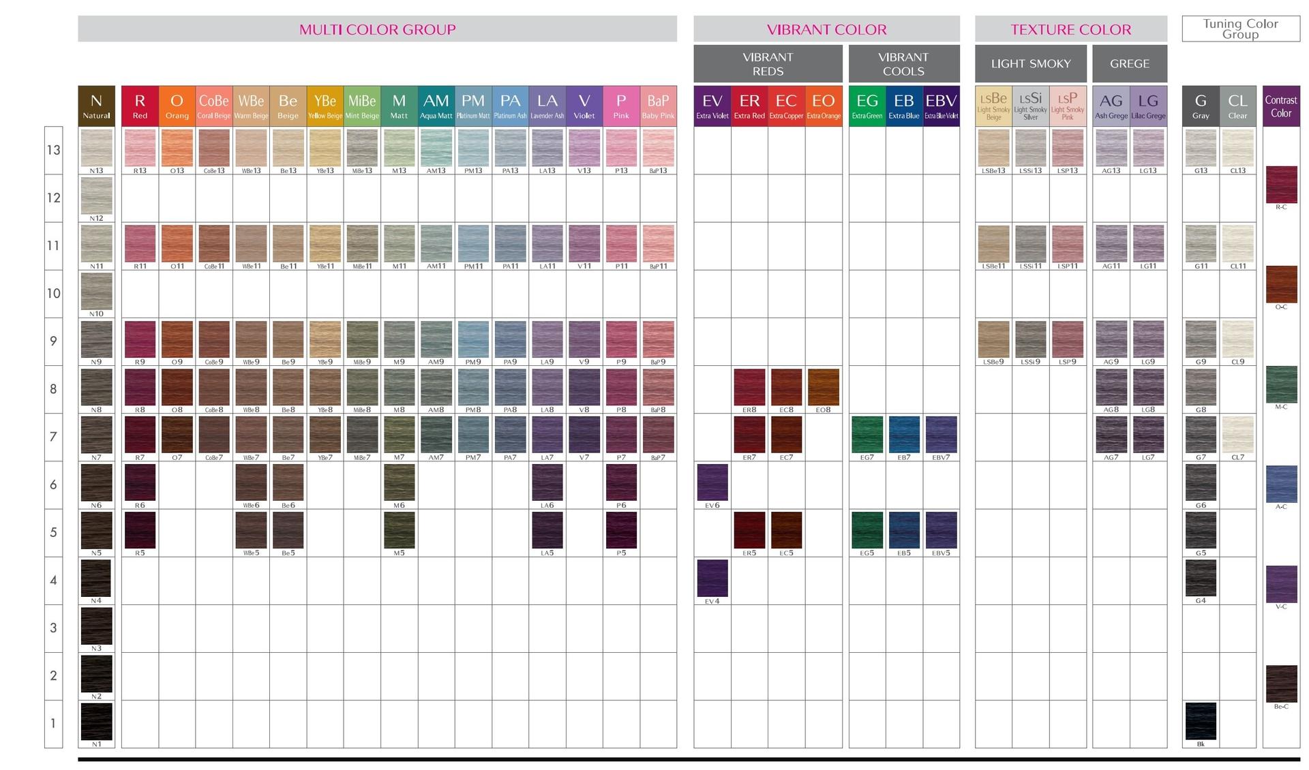The image size is (1309, 770).
Task: Select the VIBRANT REDS subgroup header
Action: coord(768,64)
